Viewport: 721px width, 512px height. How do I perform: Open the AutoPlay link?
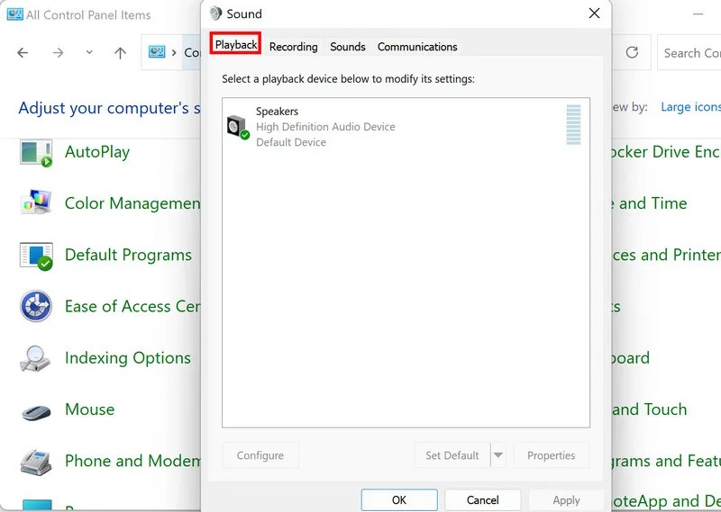(97, 152)
